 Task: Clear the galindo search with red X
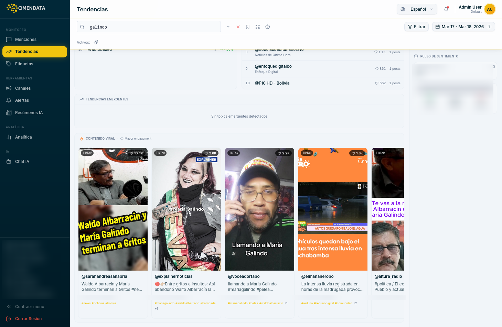coord(238,26)
